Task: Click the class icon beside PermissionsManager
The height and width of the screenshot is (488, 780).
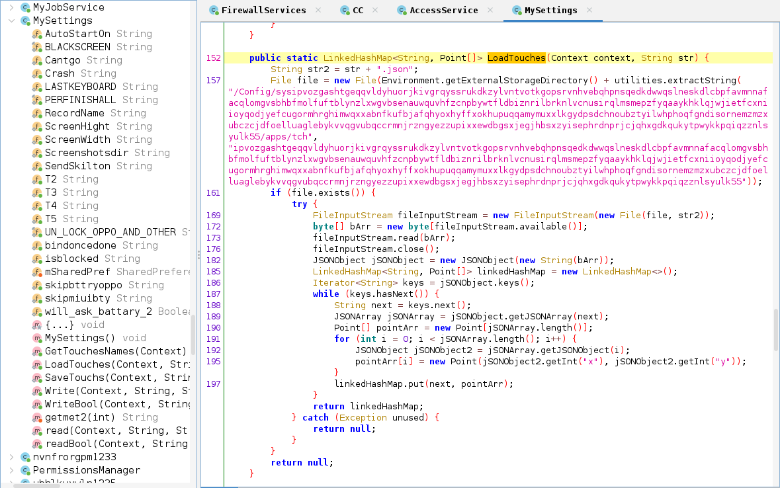Action: pyautogui.click(x=25, y=471)
